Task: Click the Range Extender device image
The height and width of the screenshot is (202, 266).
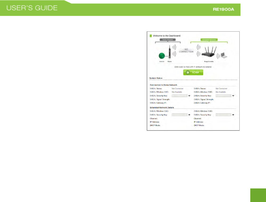Action: tap(209, 52)
